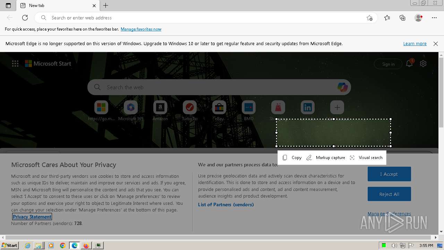Open page settings gear icon
This screenshot has height=250, width=444.
tap(423, 64)
